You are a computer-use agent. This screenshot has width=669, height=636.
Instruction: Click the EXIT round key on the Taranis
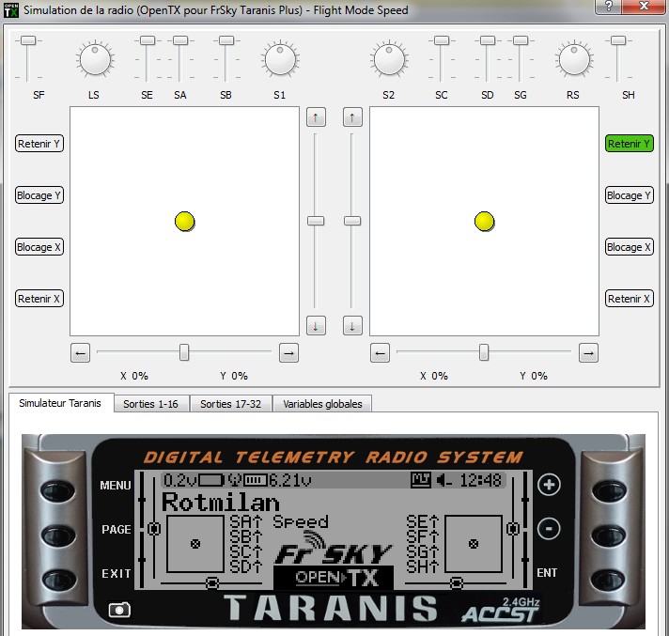(x=58, y=580)
